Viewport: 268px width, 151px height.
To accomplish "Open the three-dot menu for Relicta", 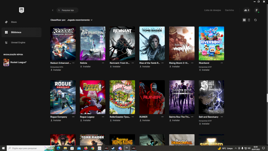I will coord(103,63).
